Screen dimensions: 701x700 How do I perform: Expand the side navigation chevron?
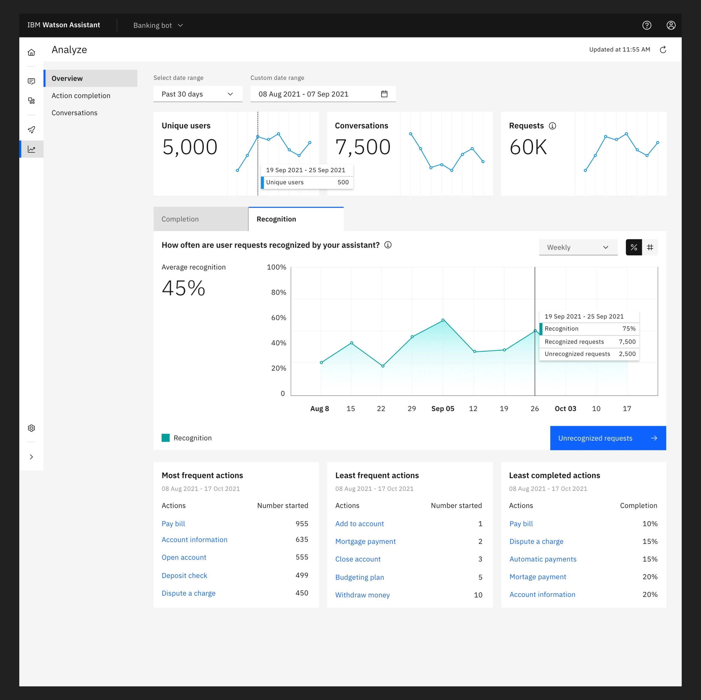coord(32,457)
